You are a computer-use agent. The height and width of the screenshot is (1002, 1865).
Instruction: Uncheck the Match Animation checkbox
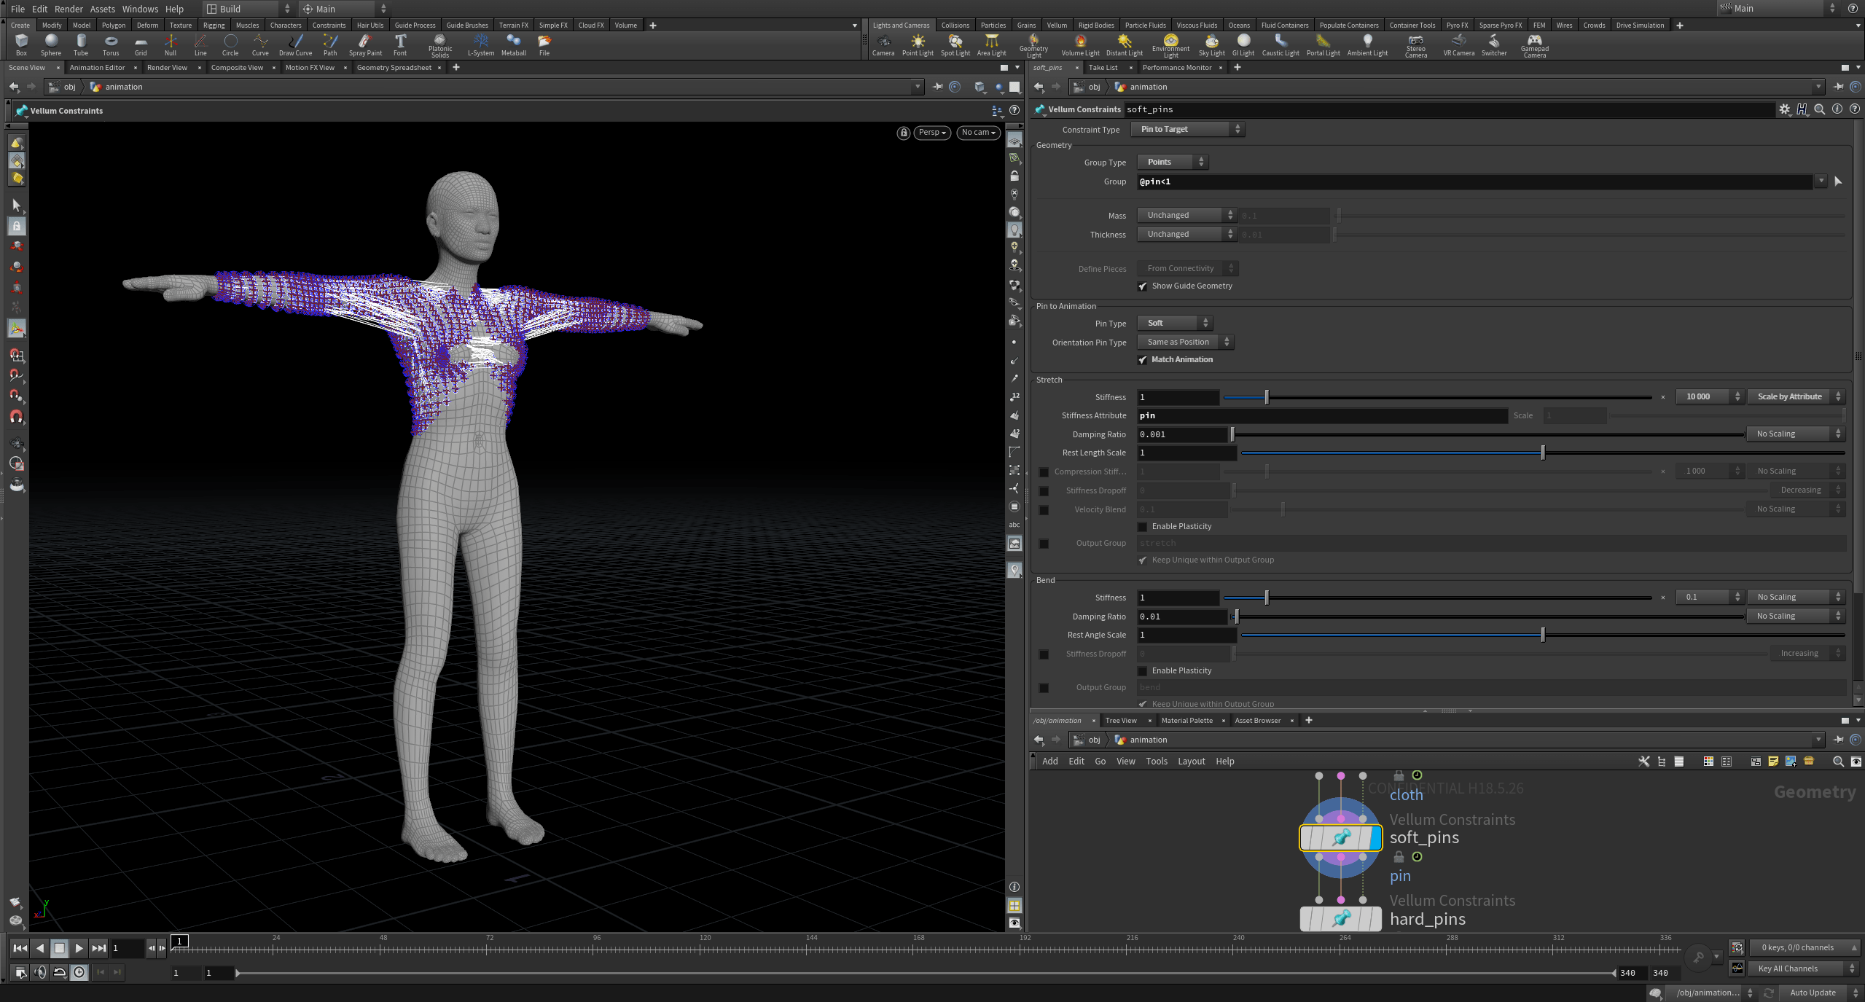[x=1142, y=359]
